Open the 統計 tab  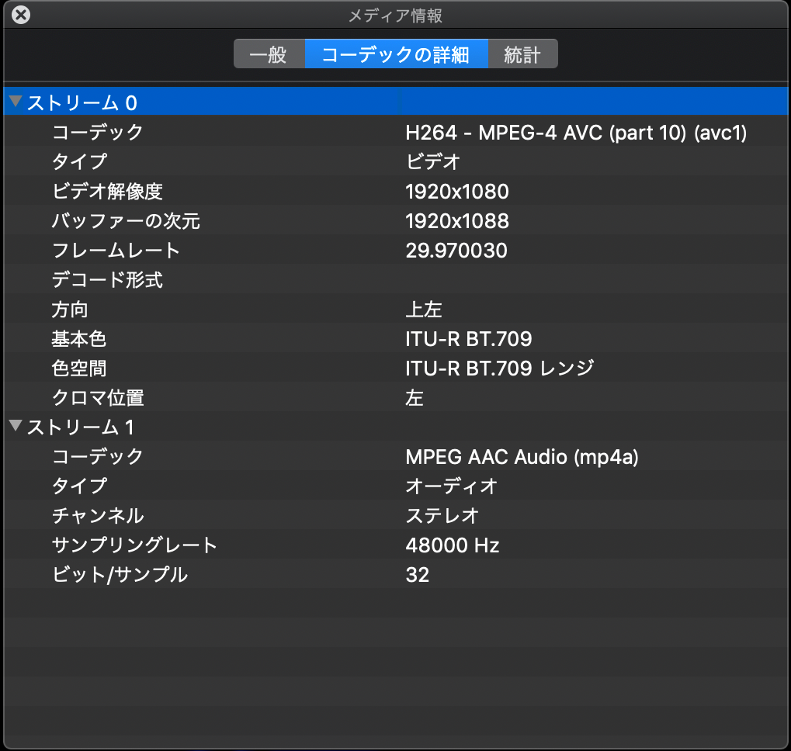522,55
